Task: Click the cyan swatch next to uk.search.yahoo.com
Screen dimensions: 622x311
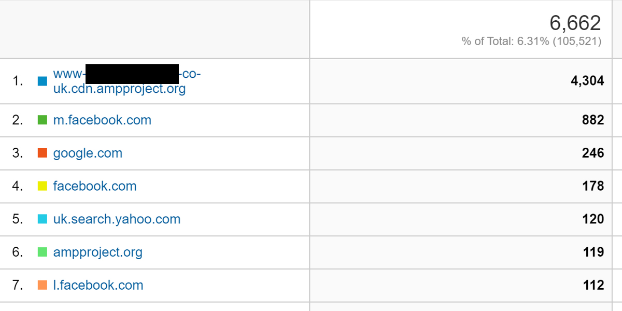Action: (x=43, y=219)
